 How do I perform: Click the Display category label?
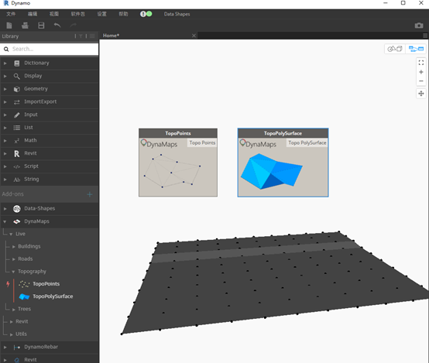coord(33,76)
